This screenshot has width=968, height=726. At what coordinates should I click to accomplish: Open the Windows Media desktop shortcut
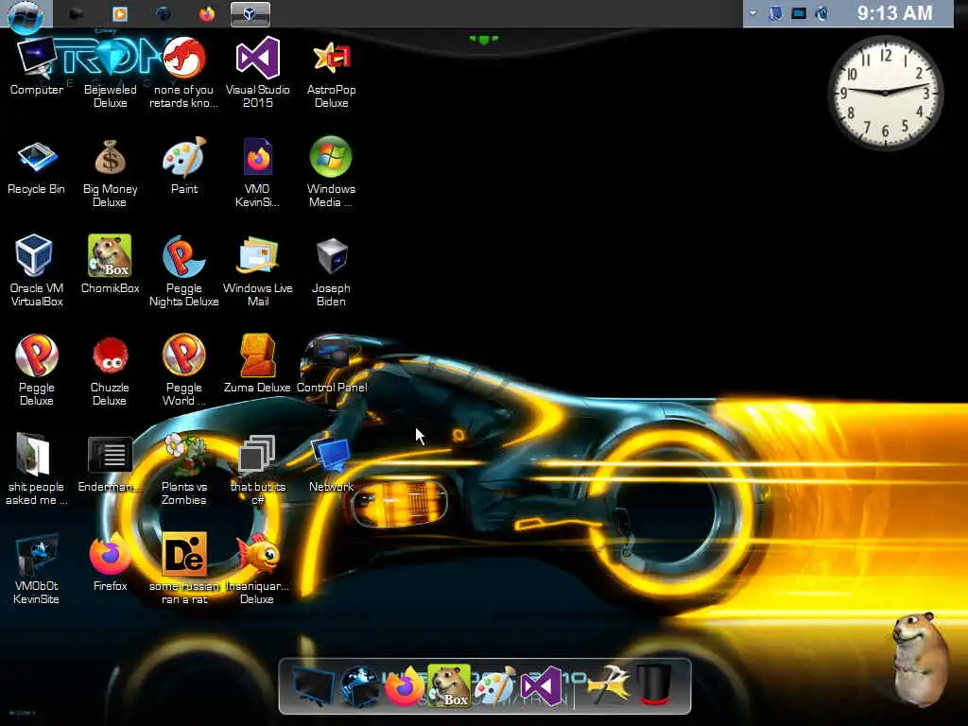click(331, 173)
